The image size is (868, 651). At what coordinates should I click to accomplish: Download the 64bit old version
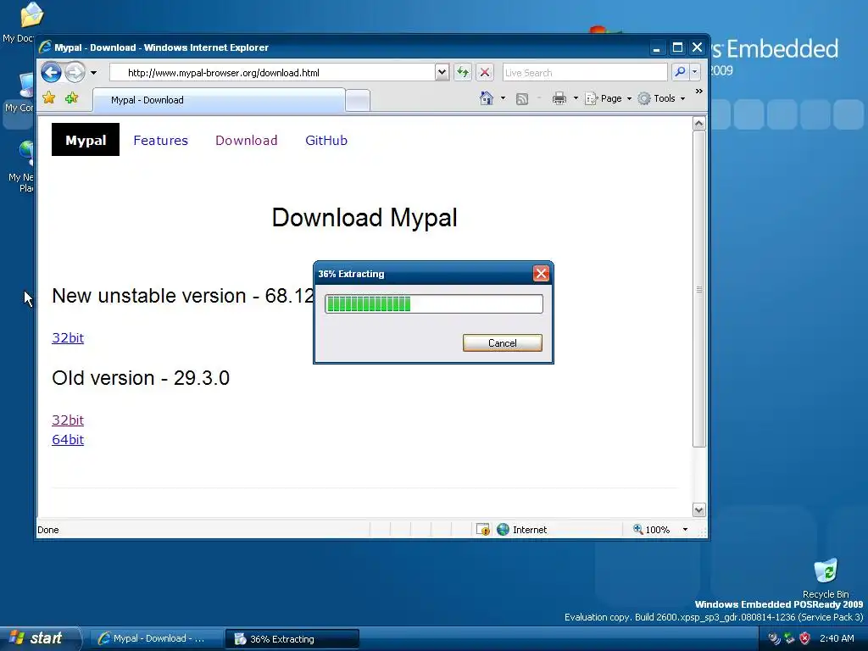(68, 440)
